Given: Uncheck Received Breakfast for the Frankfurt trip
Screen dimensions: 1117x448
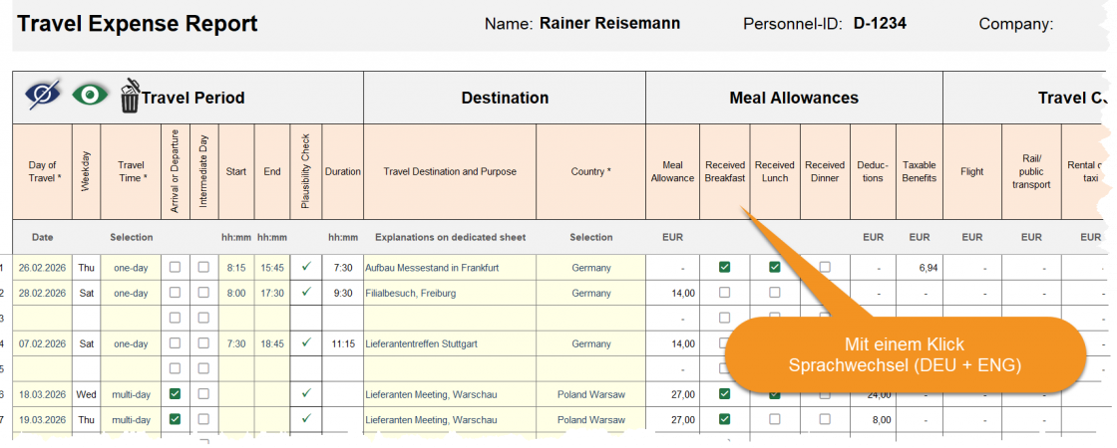Looking at the screenshot, I should pyautogui.click(x=725, y=267).
